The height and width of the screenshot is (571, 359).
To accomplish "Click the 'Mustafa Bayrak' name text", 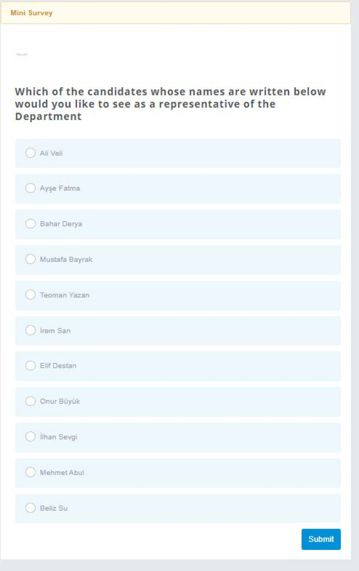I will coord(66,260).
